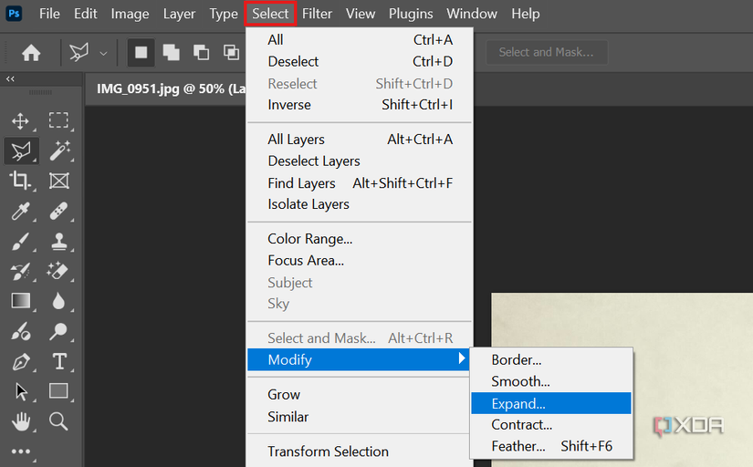
Task: Select the Zoom tool
Action: (x=58, y=420)
